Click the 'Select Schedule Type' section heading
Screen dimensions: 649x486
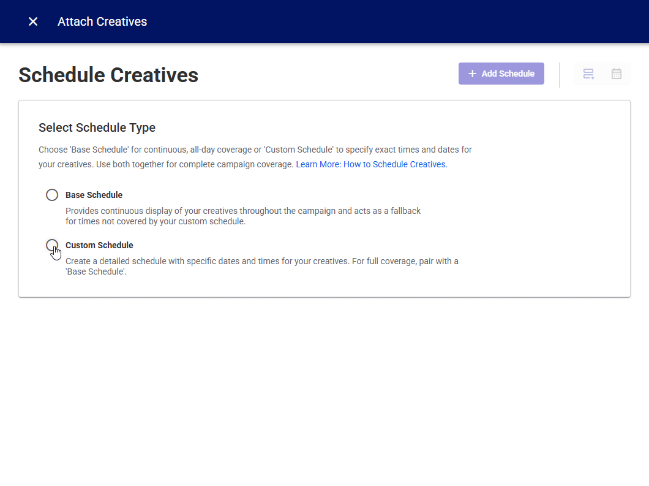97,127
